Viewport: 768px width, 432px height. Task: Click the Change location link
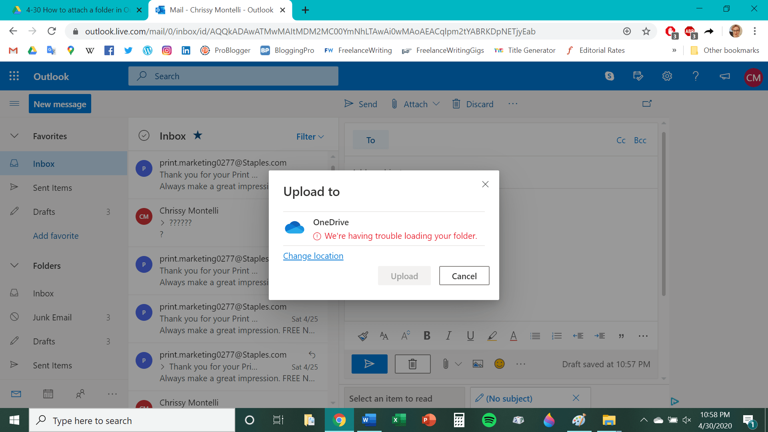(313, 256)
